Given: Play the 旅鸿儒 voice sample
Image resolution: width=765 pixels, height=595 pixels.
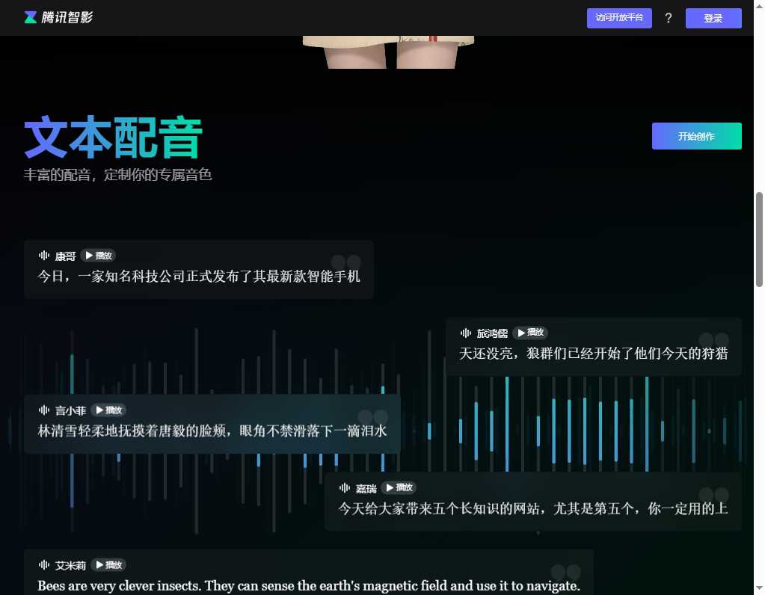Looking at the screenshot, I should point(530,333).
